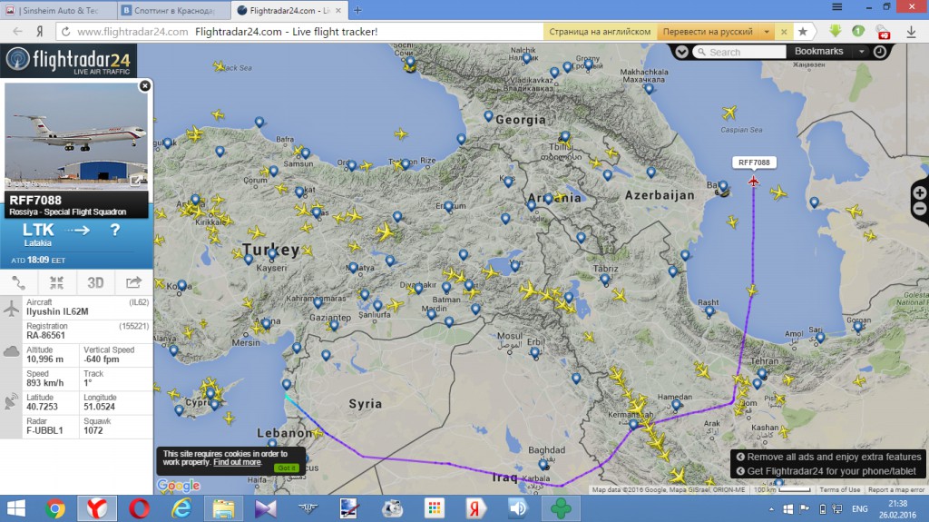Screen dimensions: 929x522
Task: Click the cloud icon beside Altitude row
Action: click(x=11, y=351)
